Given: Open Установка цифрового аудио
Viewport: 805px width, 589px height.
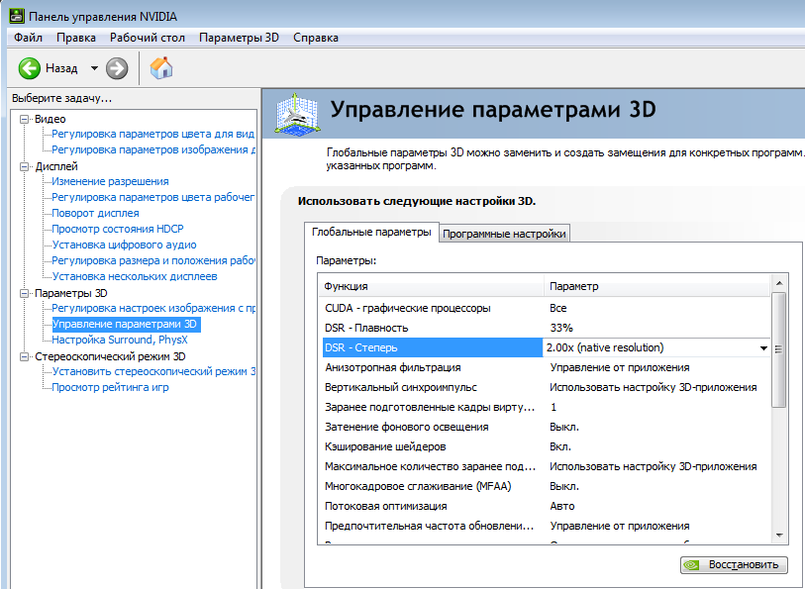Looking at the screenshot, I should coord(124,245).
